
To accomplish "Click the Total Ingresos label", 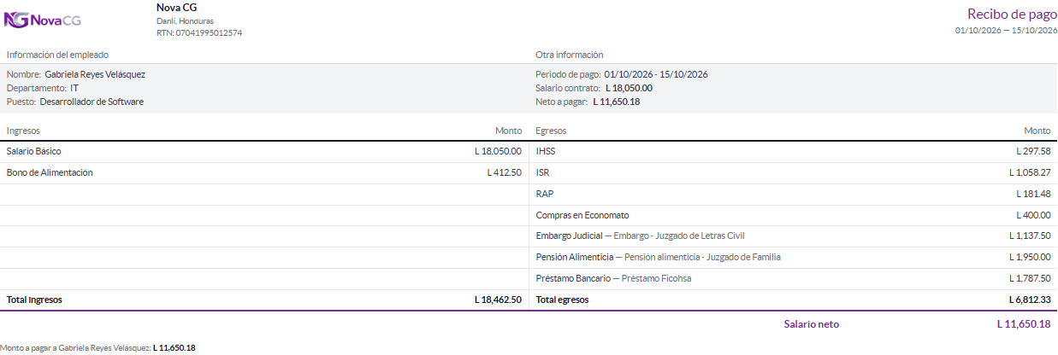I will [x=34, y=300].
